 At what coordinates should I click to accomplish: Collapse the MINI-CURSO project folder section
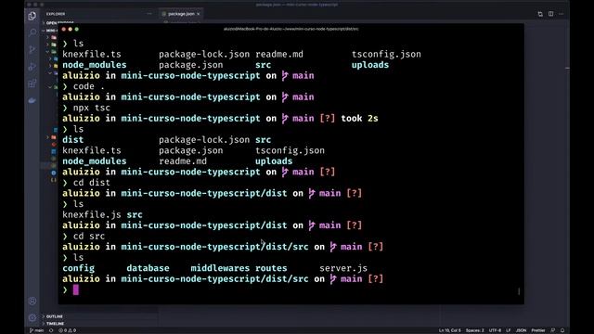[49, 31]
